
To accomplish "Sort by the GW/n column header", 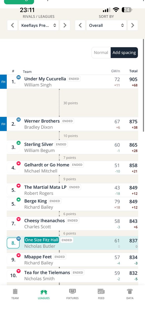I will pyautogui.click(x=115, y=71).
